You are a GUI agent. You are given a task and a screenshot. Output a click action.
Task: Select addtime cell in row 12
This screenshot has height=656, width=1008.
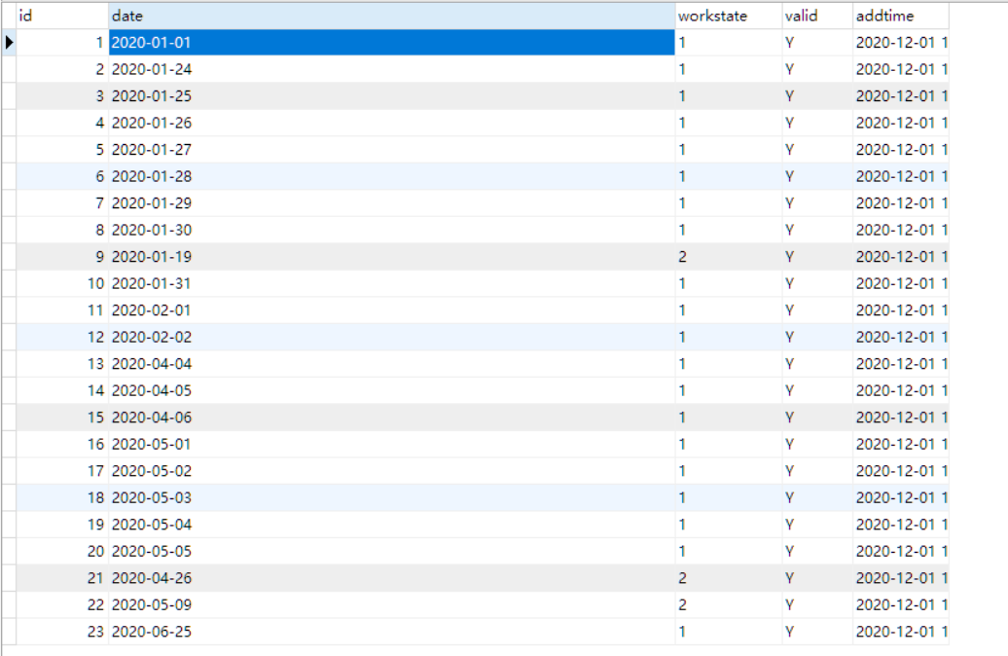901,337
